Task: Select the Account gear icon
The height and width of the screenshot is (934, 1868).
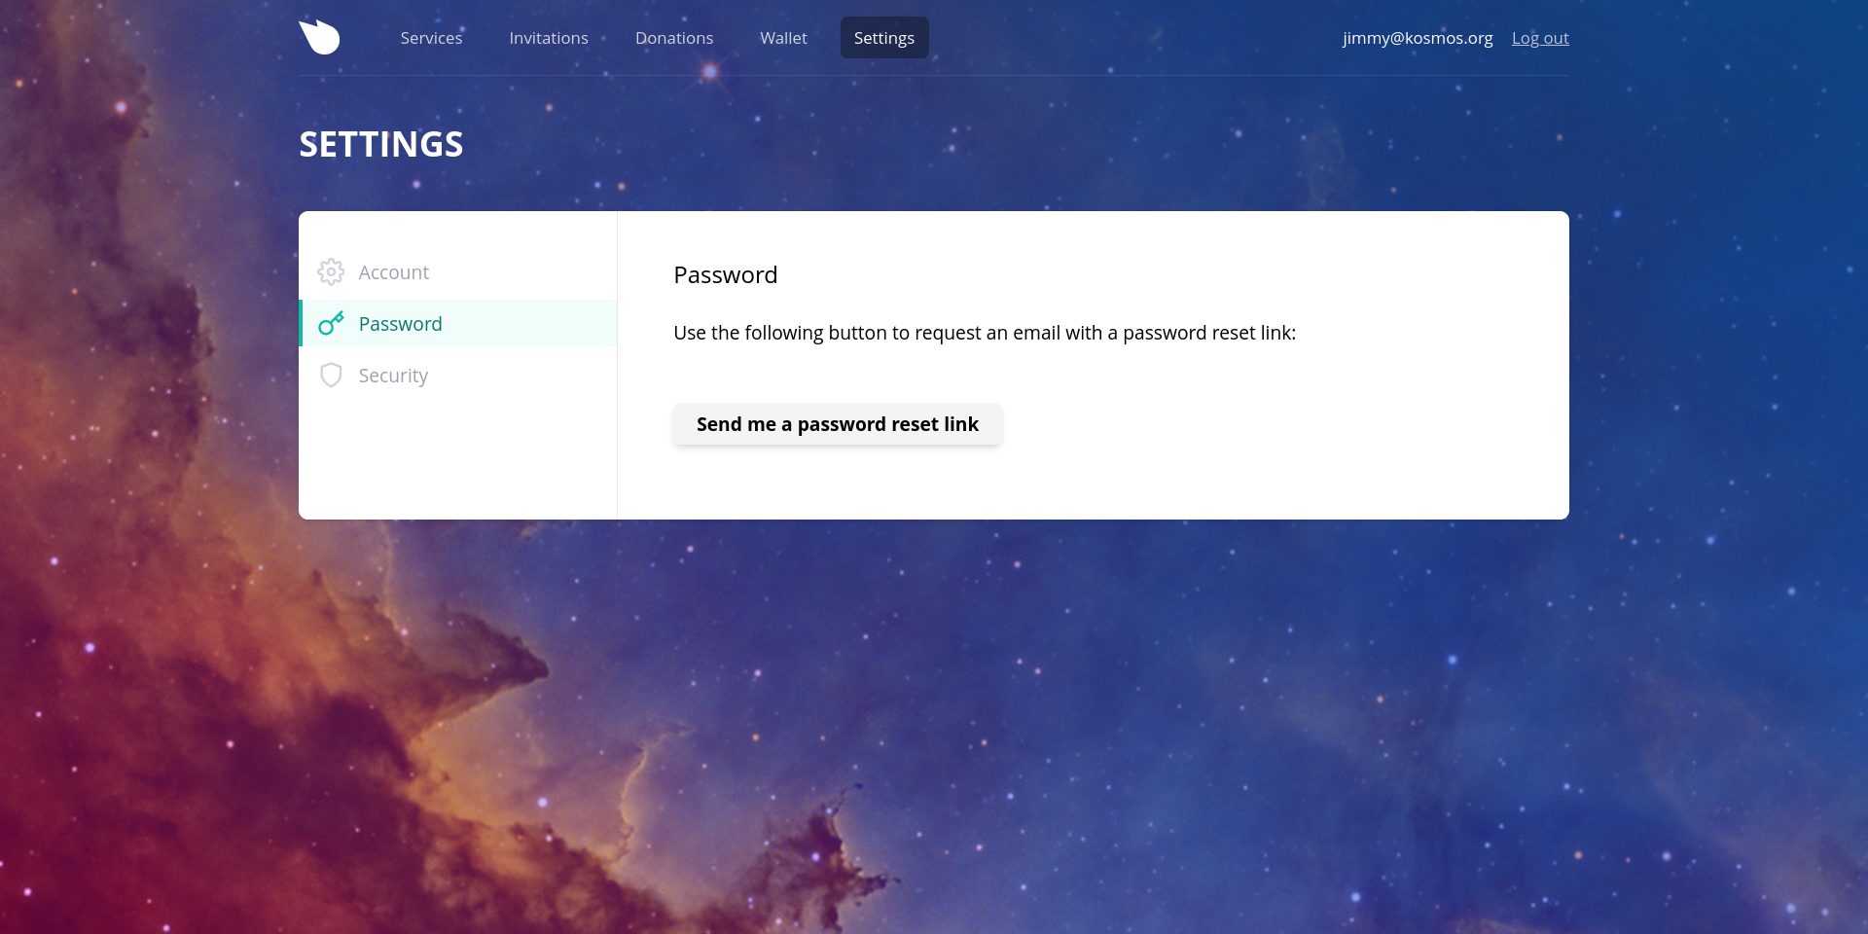Action: [x=331, y=272]
